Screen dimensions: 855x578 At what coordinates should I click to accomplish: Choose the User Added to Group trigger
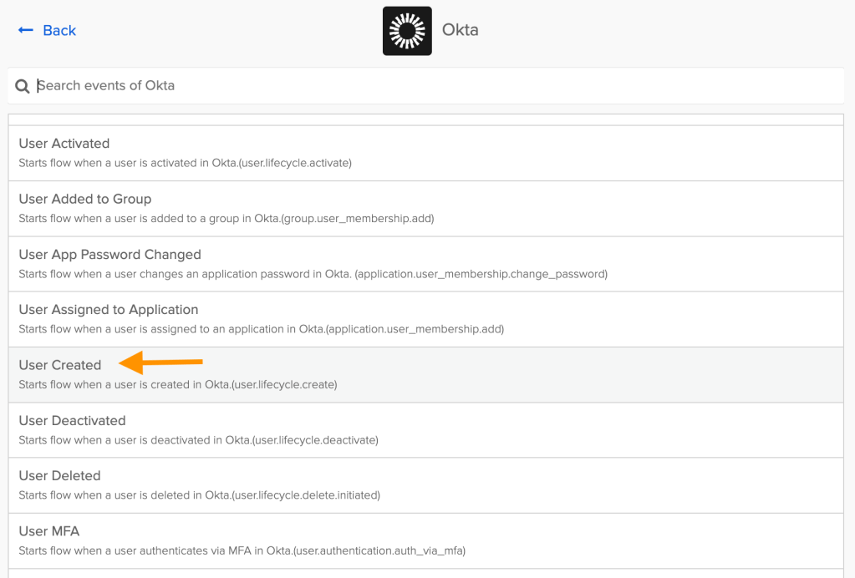click(x=85, y=199)
